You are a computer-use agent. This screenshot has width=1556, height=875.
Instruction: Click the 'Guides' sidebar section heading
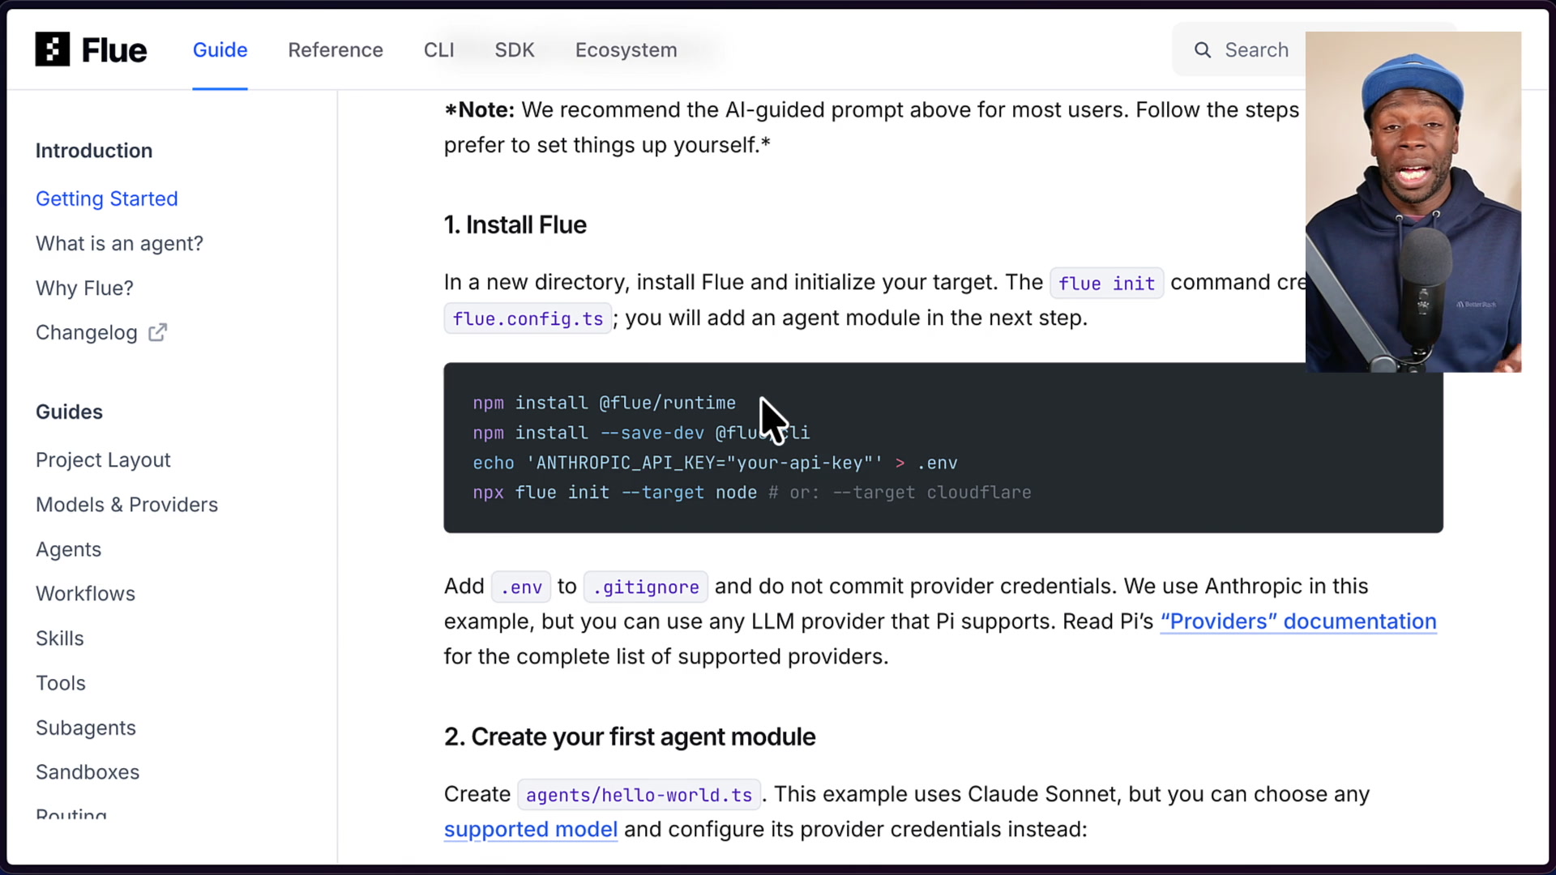tap(69, 412)
